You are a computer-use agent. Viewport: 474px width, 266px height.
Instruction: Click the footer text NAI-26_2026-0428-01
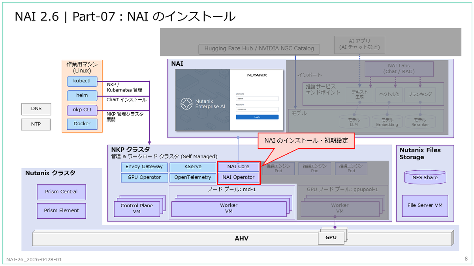pyautogui.click(x=34, y=260)
